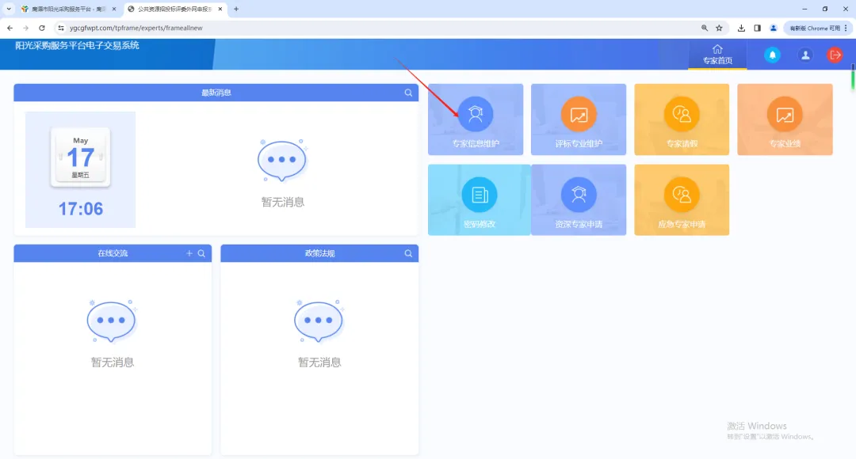Screen dimensions: 856x459
Task: Open the 应急专家申请 tile
Action: pyautogui.click(x=682, y=195)
